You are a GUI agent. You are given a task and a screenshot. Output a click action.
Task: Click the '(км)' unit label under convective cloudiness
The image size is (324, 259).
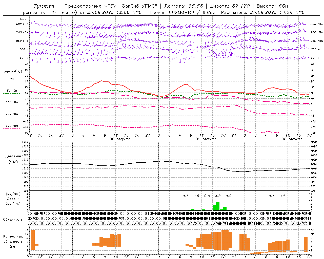click(x=13, y=246)
